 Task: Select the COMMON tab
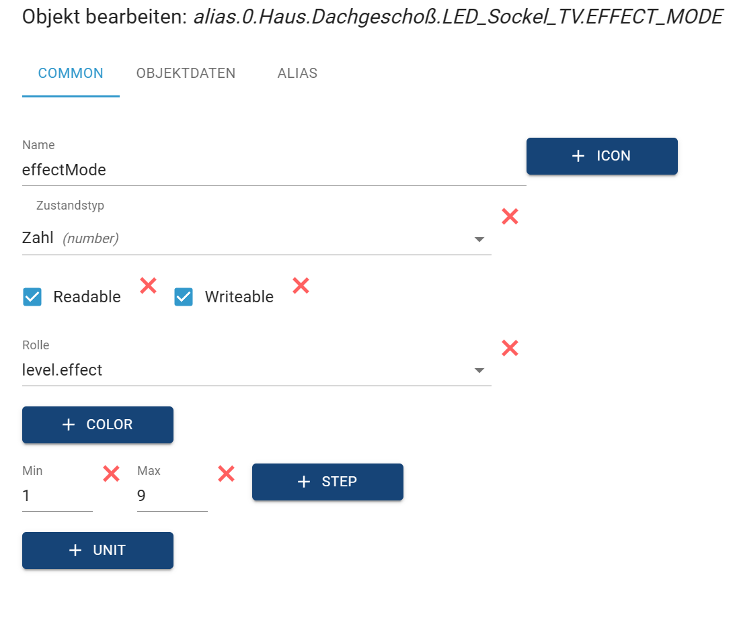[x=71, y=73]
